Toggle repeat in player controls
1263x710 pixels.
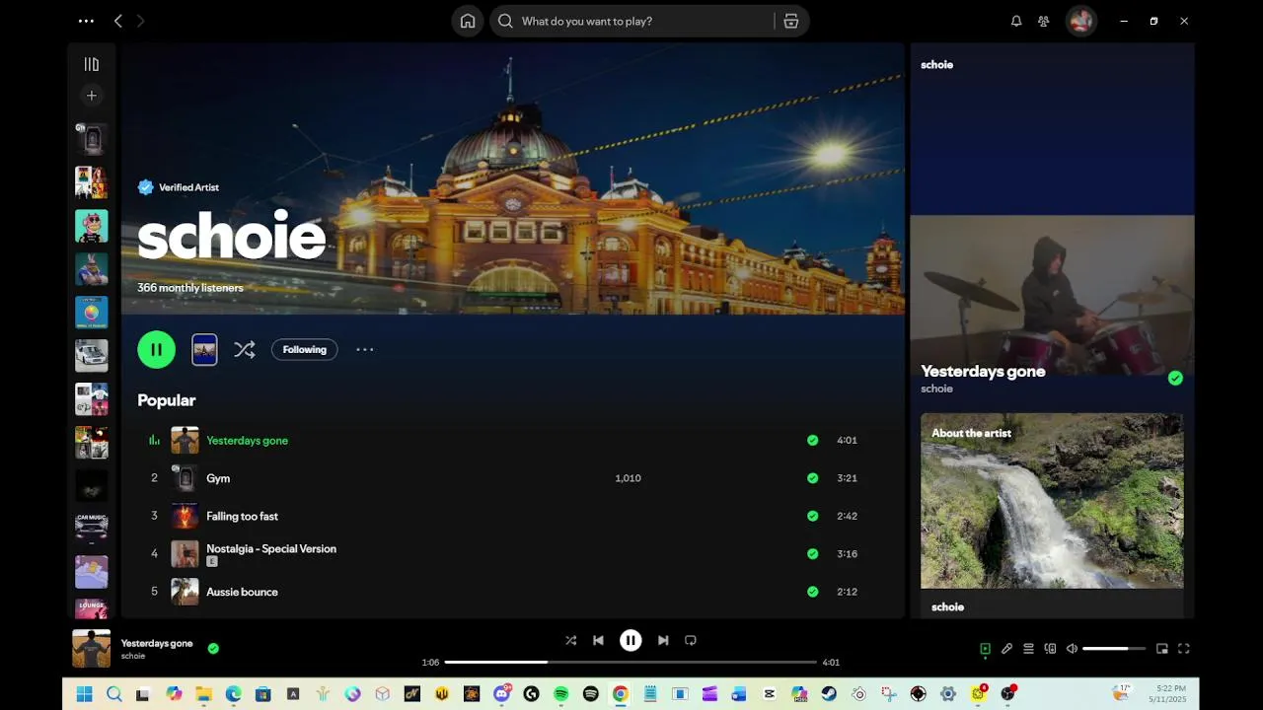pyautogui.click(x=691, y=640)
